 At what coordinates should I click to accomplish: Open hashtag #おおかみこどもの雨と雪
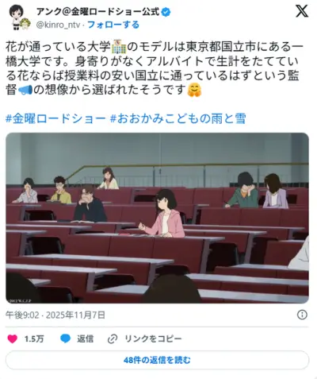tap(178, 118)
